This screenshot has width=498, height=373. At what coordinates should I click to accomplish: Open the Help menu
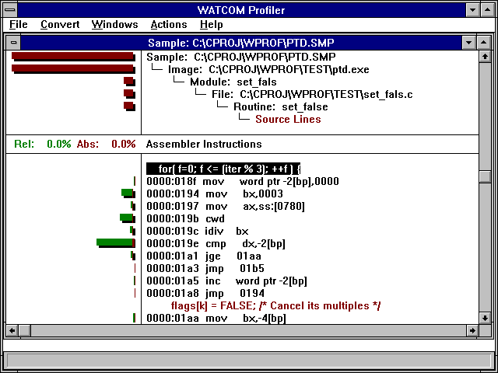click(x=211, y=25)
